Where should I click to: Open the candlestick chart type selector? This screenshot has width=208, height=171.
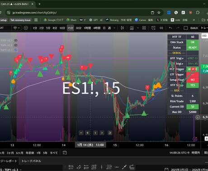tap(122, 28)
